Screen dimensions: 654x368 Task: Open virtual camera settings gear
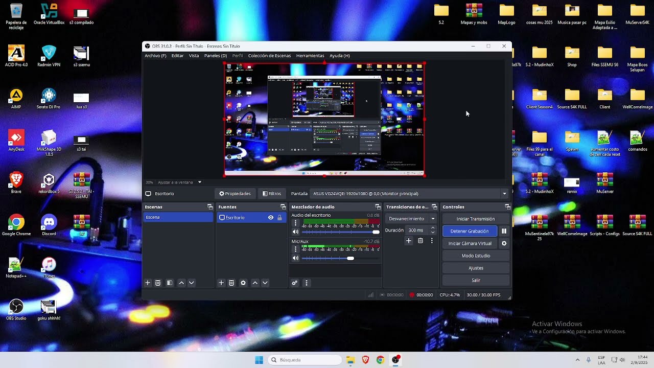(x=504, y=243)
